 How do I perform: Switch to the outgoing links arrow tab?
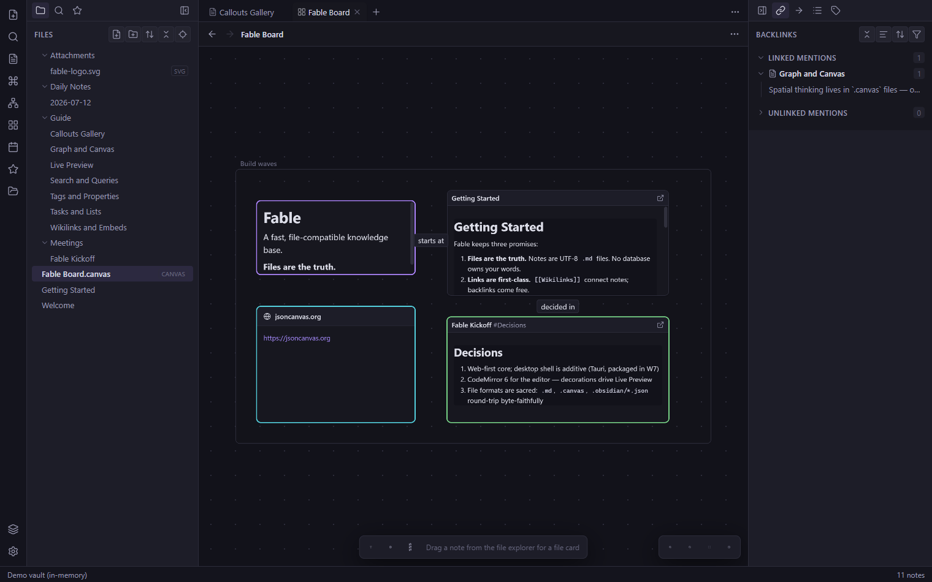pyautogui.click(x=799, y=10)
